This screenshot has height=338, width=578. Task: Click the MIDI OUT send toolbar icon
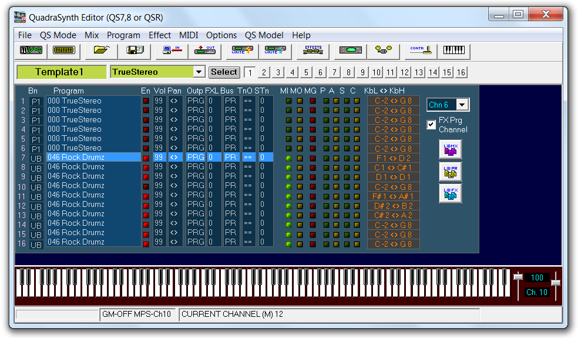pyautogui.click(x=206, y=51)
